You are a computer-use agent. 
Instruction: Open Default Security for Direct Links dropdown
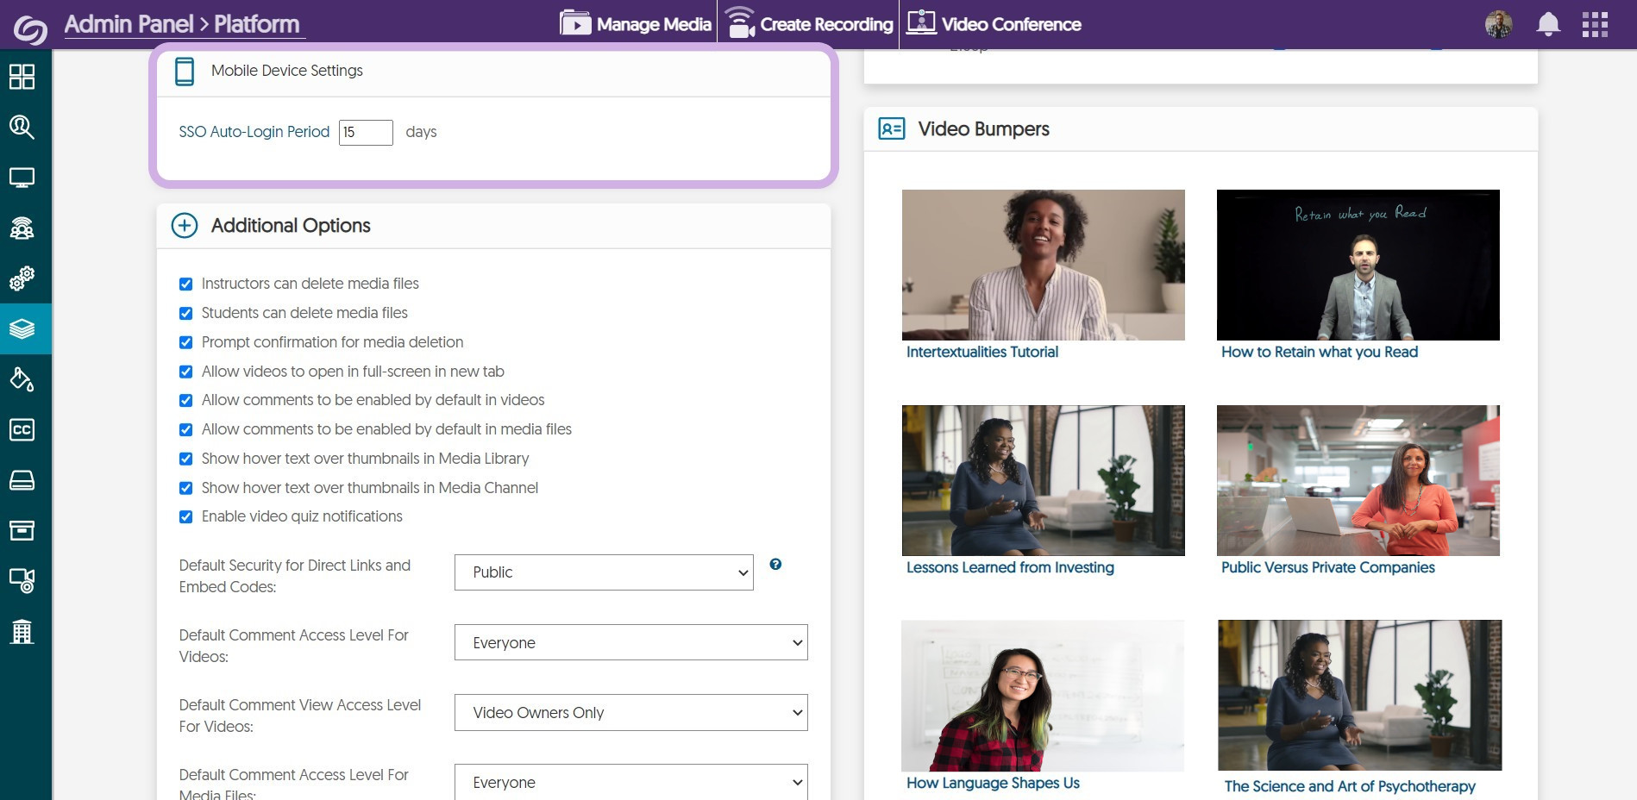pos(604,572)
